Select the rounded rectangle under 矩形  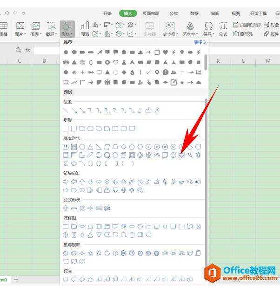(74, 129)
